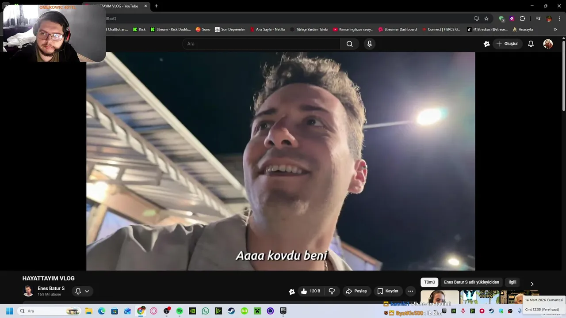Open the Anasayfa bookmark
Image resolution: width=566 pixels, height=318 pixels.
523,30
